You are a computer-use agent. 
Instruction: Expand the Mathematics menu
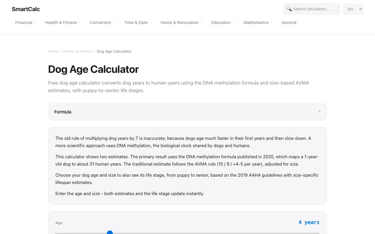point(258,23)
